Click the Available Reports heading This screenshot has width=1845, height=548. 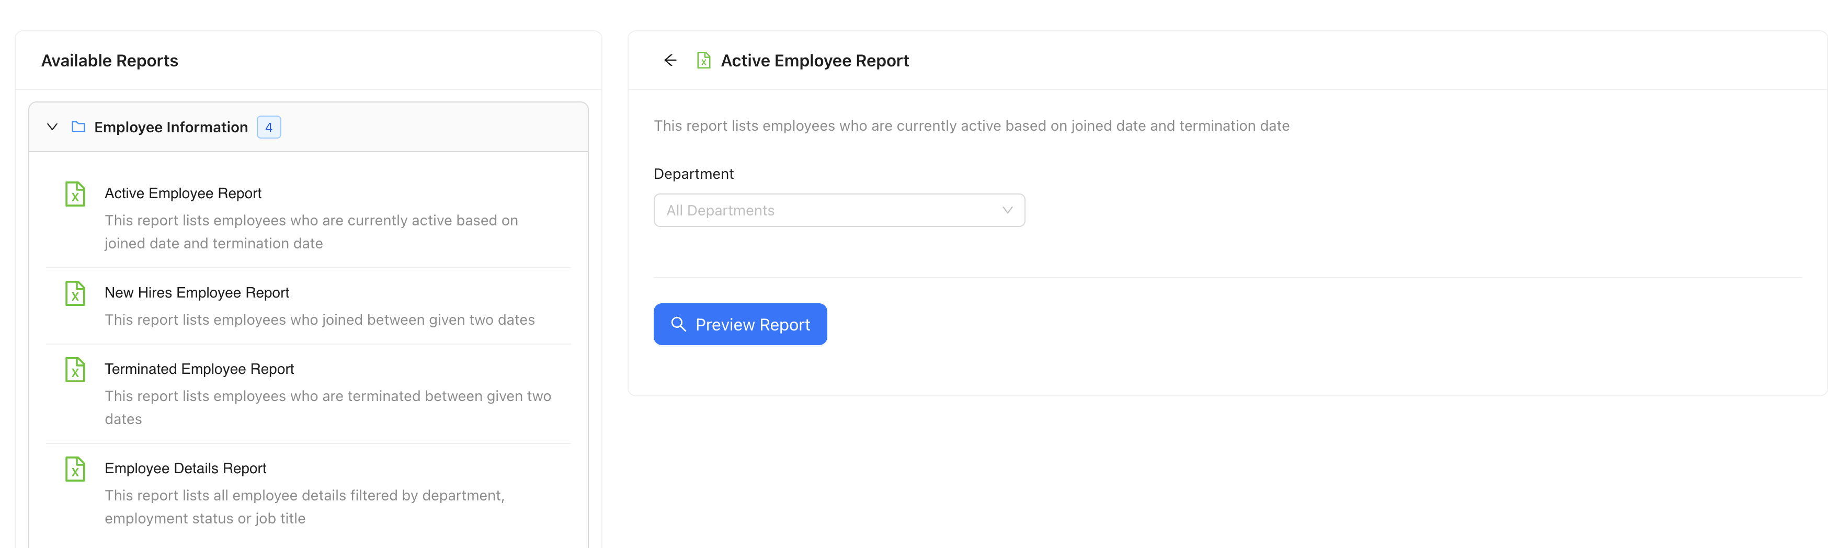coord(110,60)
